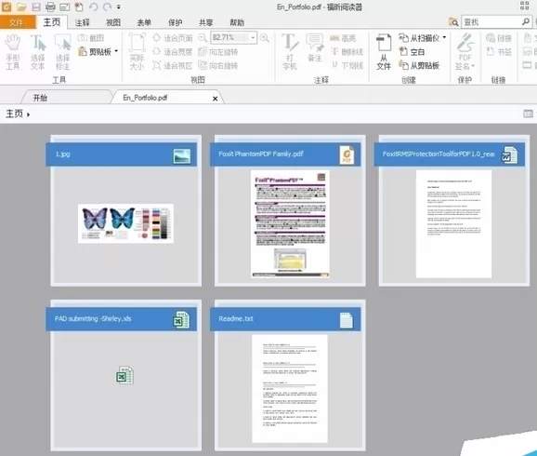Click Create From Clipboard (从剪贴板)
This screenshot has height=456, width=537.
point(419,65)
